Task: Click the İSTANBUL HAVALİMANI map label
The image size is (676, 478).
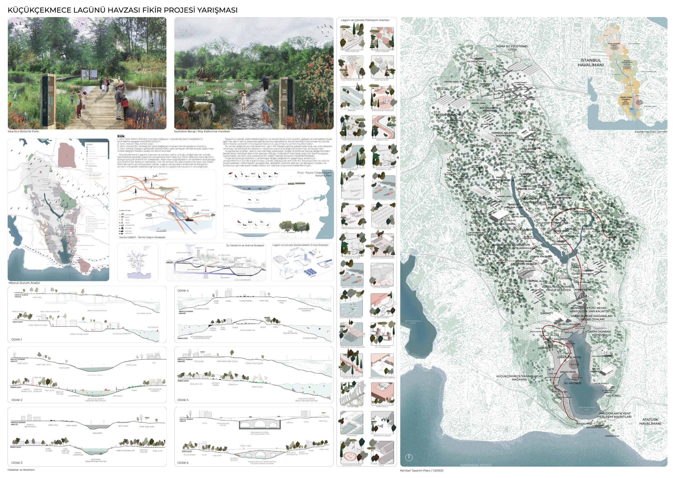Action: (x=590, y=62)
